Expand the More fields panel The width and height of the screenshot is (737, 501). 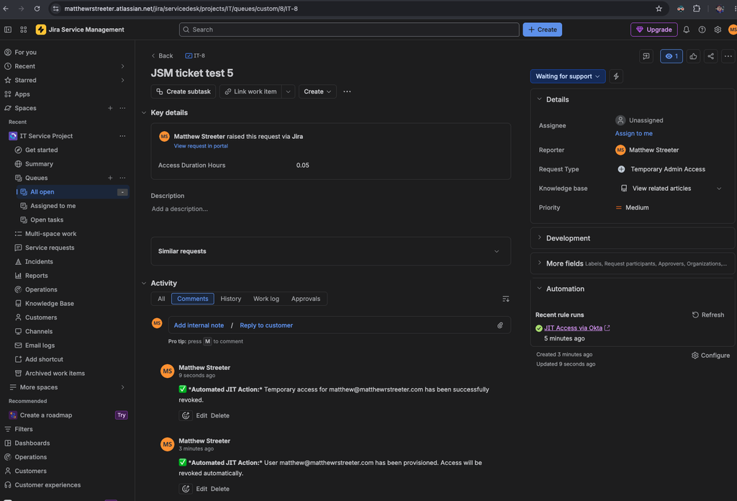point(540,263)
